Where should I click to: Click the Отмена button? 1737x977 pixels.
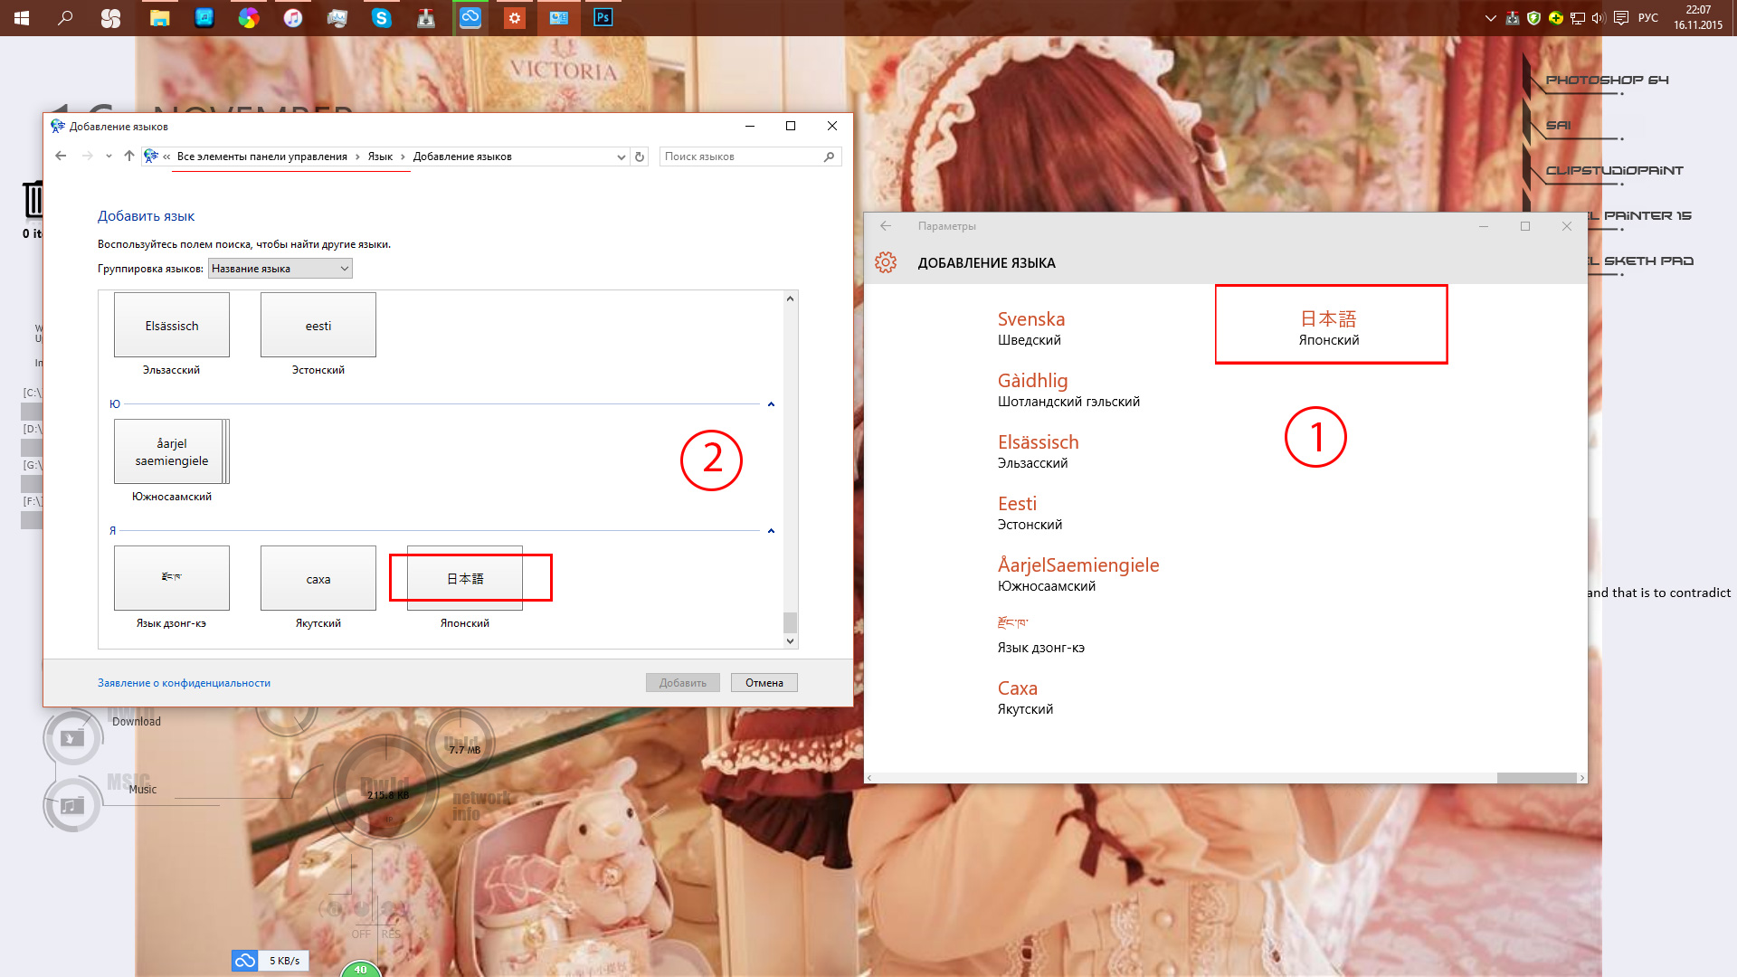pyautogui.click(x=764, y=683)
